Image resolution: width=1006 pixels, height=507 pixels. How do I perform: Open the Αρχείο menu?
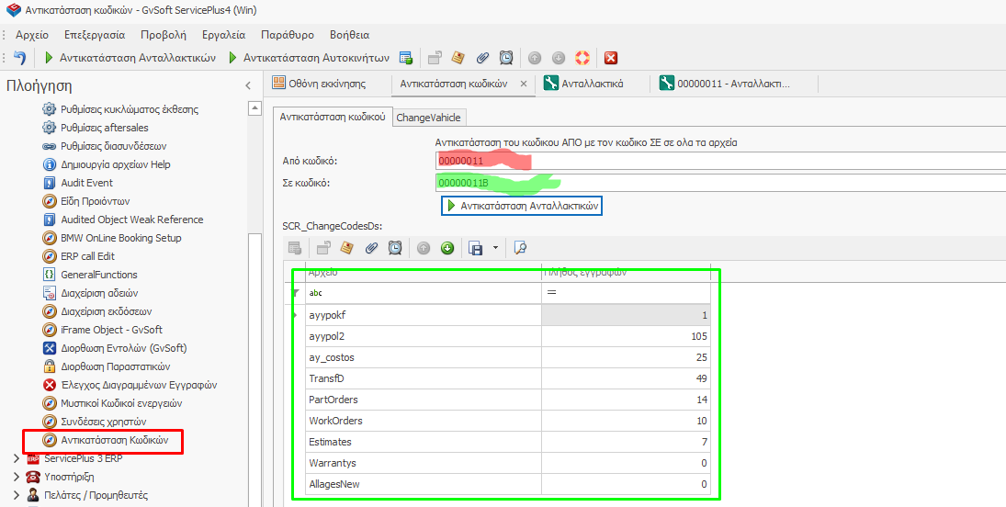(x=32, y=35)
